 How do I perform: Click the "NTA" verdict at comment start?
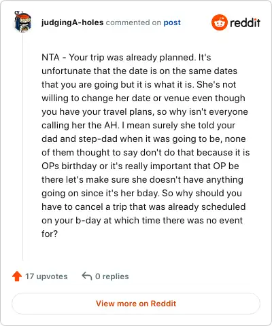(50, 57)
